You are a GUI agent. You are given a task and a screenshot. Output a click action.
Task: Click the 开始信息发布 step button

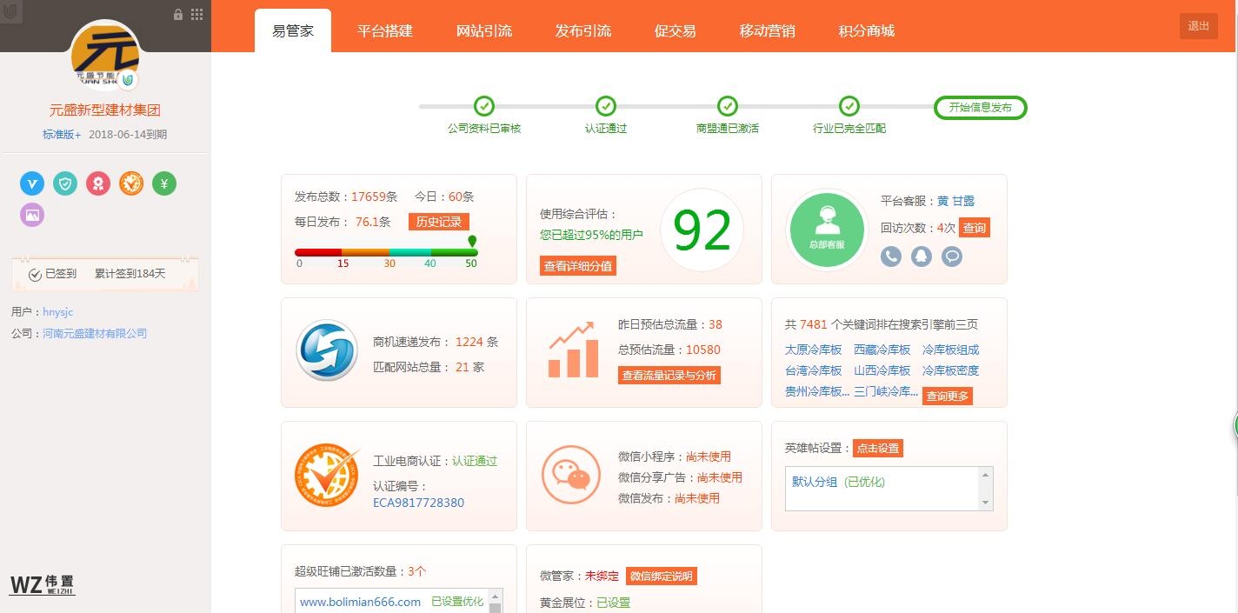[980, 108]
